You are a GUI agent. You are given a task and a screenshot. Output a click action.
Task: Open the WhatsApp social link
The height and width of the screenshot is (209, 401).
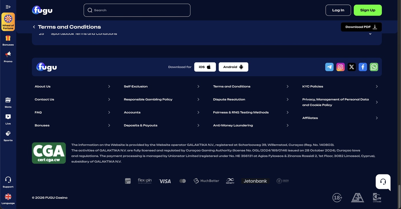click(x=374, y=67)
